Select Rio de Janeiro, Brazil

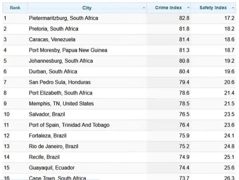54,146
